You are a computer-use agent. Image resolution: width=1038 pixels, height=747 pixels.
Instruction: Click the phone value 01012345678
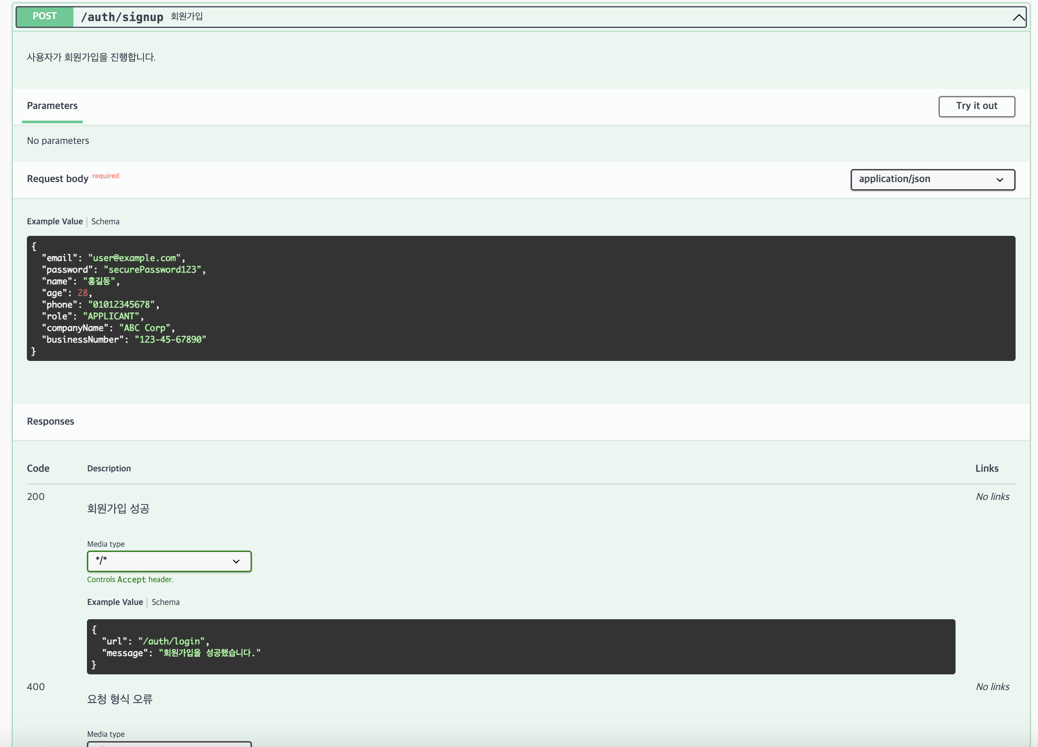[121, 304]
